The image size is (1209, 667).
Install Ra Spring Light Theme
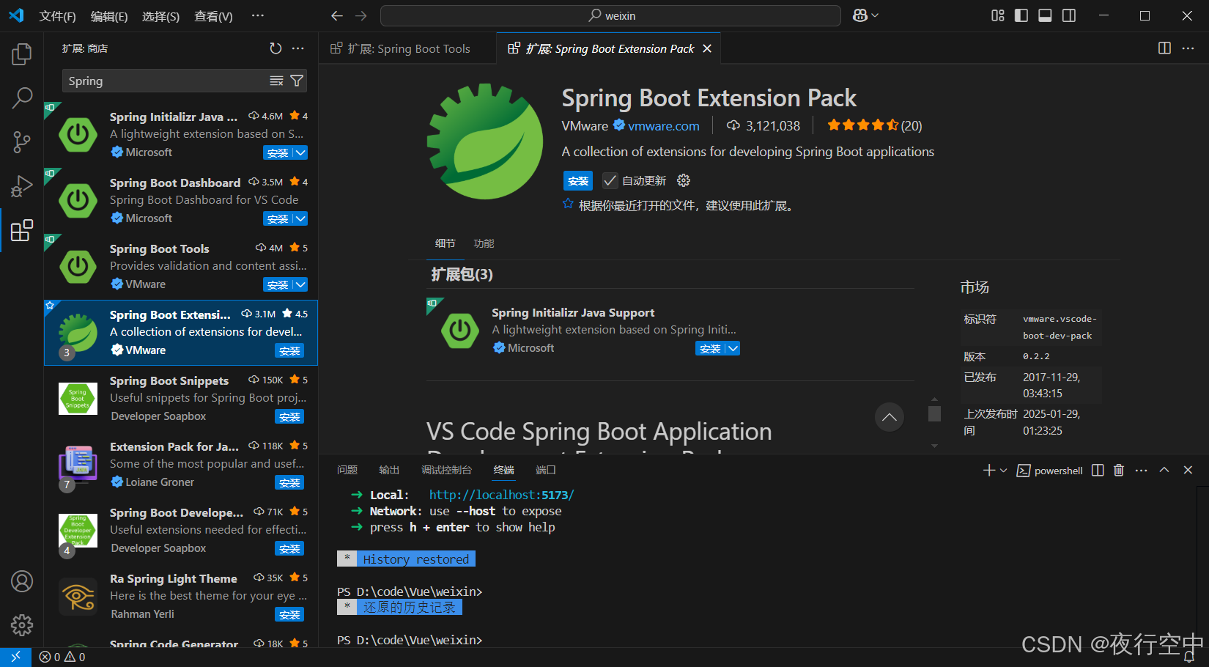coord(289,614)
